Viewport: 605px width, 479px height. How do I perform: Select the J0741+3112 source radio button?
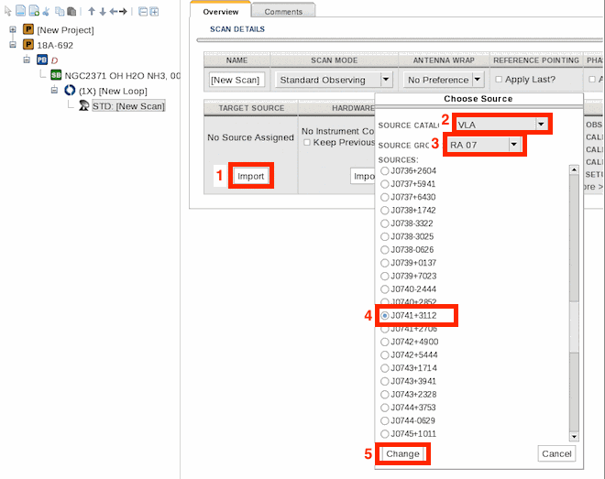[x=385, y=316]
